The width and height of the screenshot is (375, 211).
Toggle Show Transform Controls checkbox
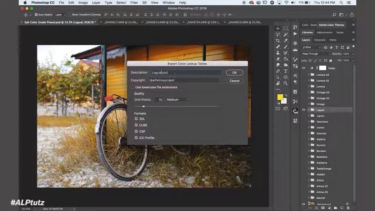coord(70,15)
